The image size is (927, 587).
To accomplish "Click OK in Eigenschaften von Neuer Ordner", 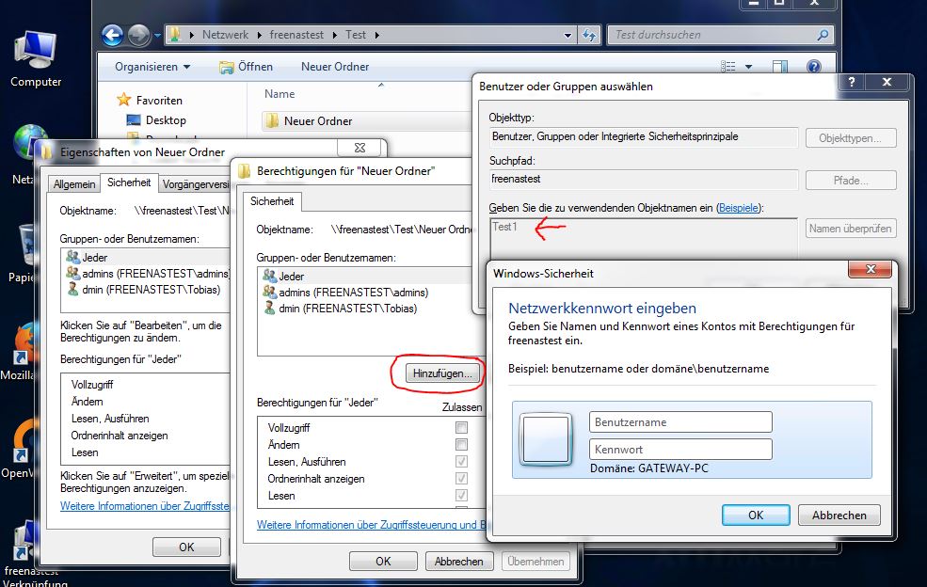I will click(x=186, y=547).
